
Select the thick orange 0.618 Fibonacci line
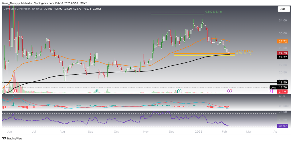pyautogui.click(x=204, y=53)
